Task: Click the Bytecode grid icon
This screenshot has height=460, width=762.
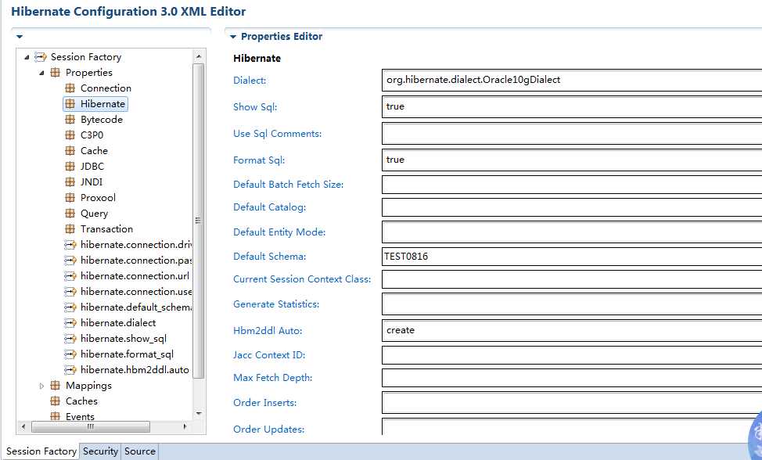Action: coord(70,120)
